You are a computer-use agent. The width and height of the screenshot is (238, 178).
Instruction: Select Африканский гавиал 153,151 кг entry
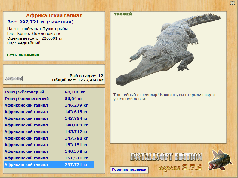point(49,145)
